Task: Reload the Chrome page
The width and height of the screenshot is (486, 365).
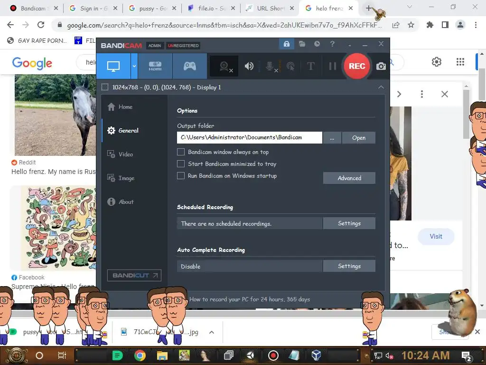Action: click(x=41, y=25)
